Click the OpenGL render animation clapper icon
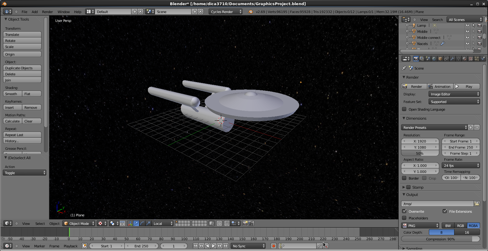This screenshot has width=488, height=251. point(251,223)
